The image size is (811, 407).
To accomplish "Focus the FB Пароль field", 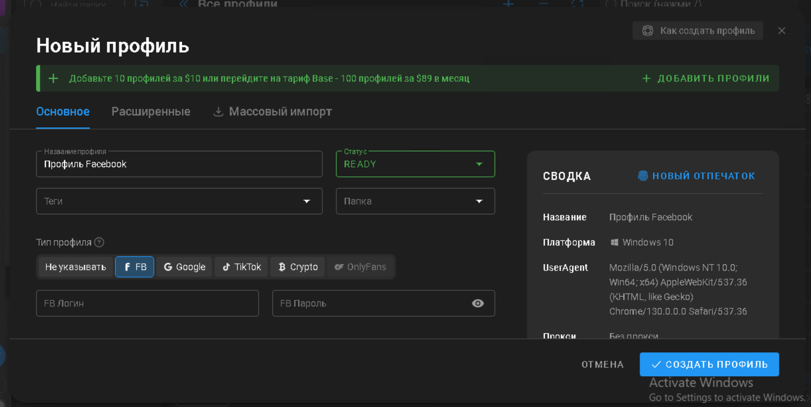I will click(384, 304).
